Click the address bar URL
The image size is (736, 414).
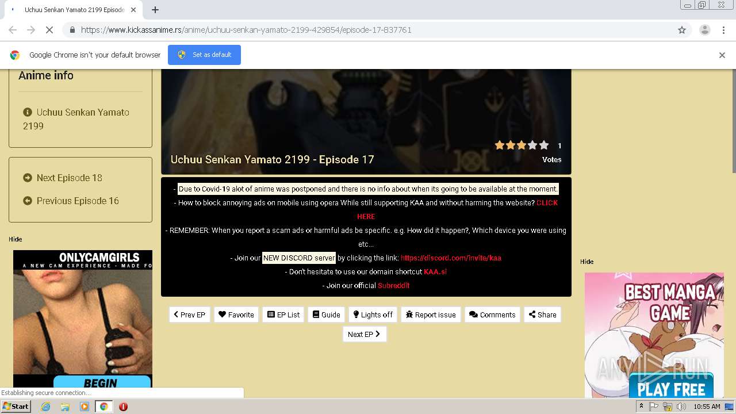pos(246,30)
